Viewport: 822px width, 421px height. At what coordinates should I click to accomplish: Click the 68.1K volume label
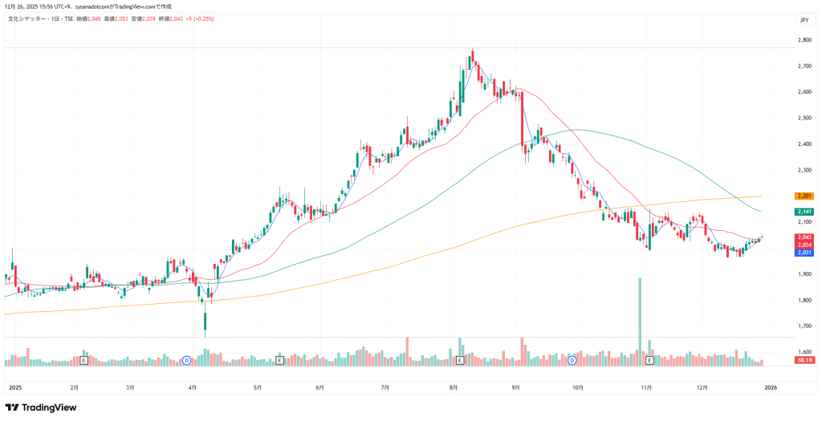coord(804,361)
